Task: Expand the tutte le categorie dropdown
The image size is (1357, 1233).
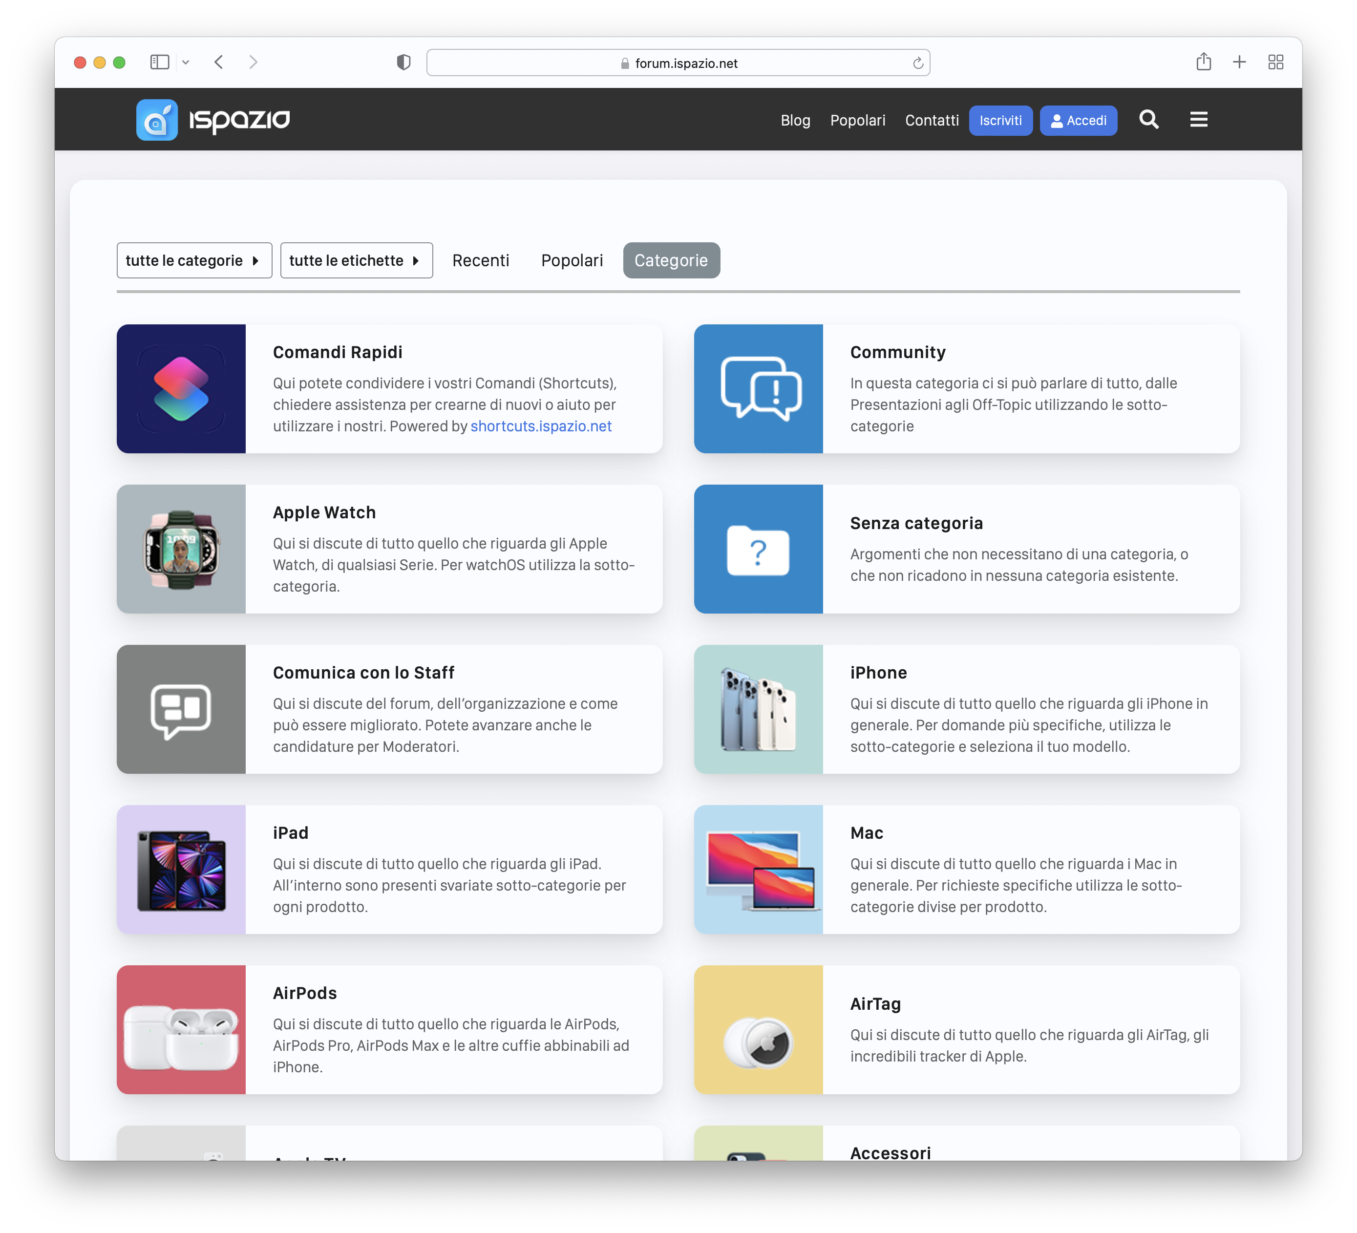Action: coord(194,260)
